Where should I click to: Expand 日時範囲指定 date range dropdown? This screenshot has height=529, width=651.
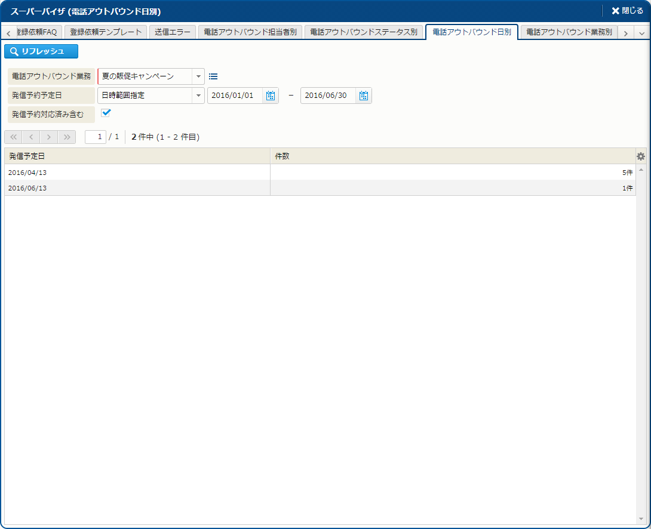click(198, 96)
